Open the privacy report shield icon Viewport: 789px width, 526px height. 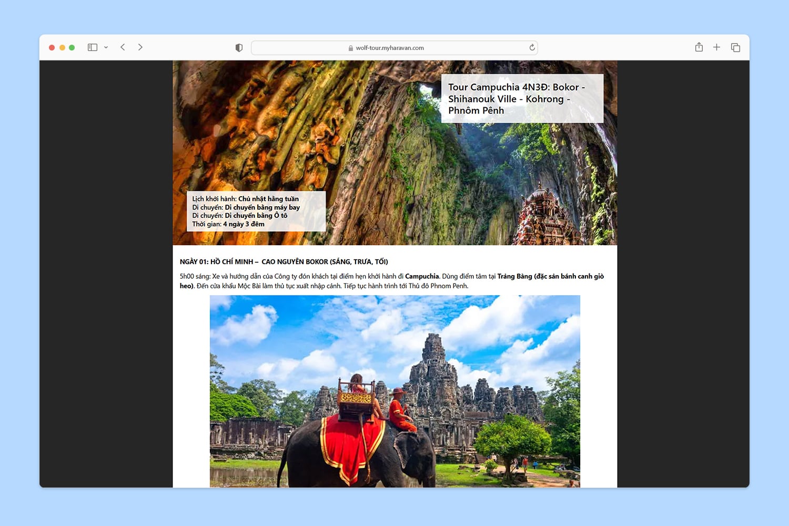click(x=239, y=48)
